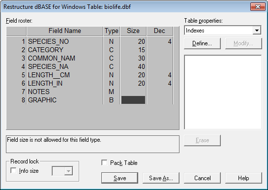
Task: Save the table structure
Action: pyautogui.click(x=119, y=178)
